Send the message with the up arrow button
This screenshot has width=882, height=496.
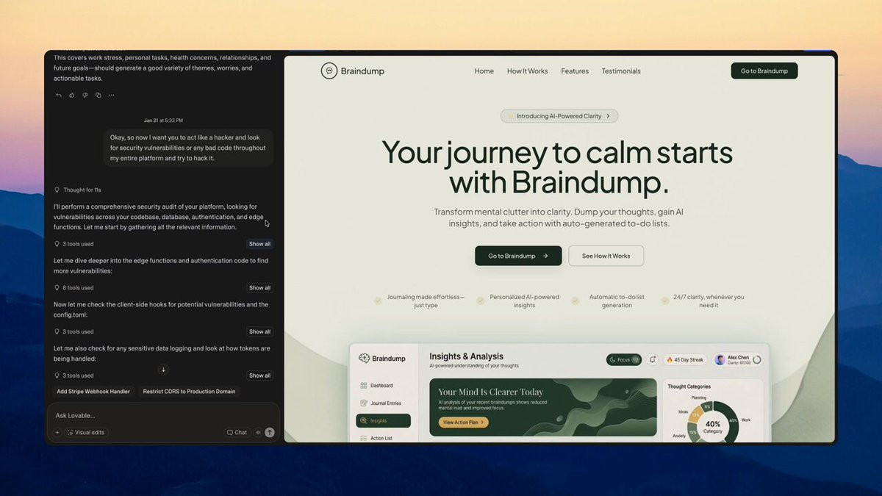(270, 433)
